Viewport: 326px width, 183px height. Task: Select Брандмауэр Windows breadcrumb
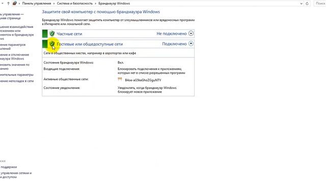pyautogui.click(x=114, y=4)
